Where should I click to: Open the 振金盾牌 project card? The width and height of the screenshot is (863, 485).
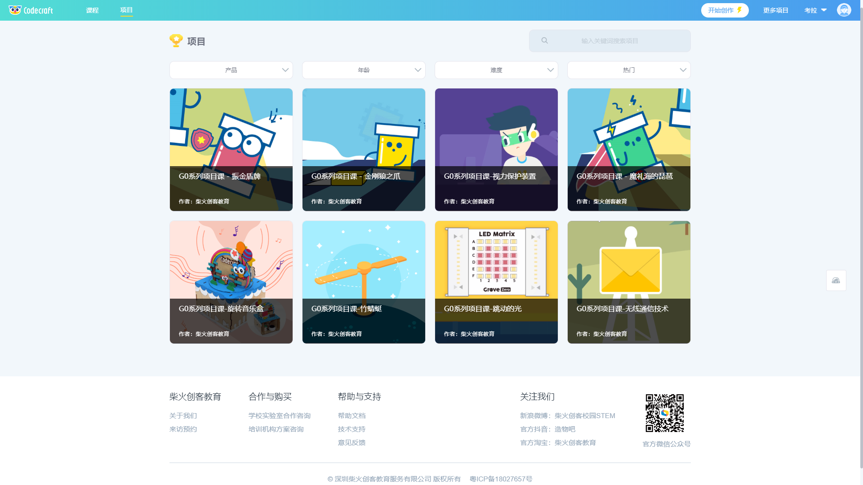point(231,150)
